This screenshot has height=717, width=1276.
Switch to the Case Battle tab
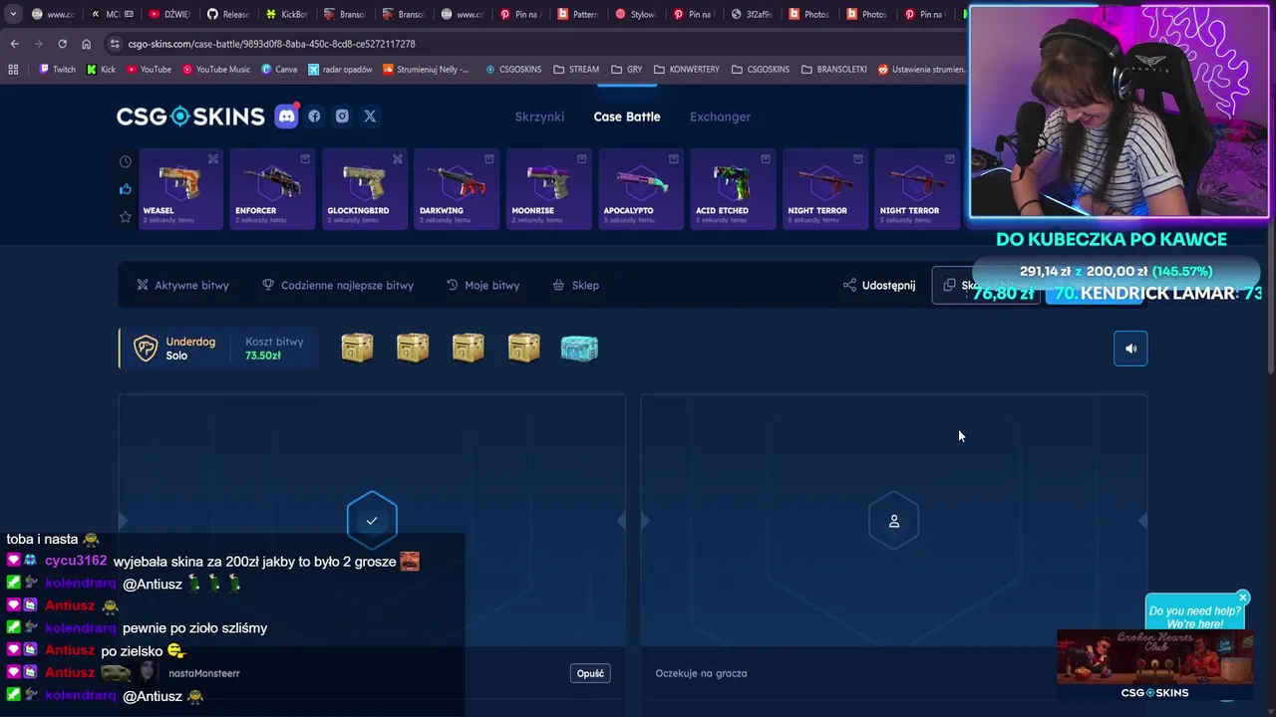tap(627, 117)
